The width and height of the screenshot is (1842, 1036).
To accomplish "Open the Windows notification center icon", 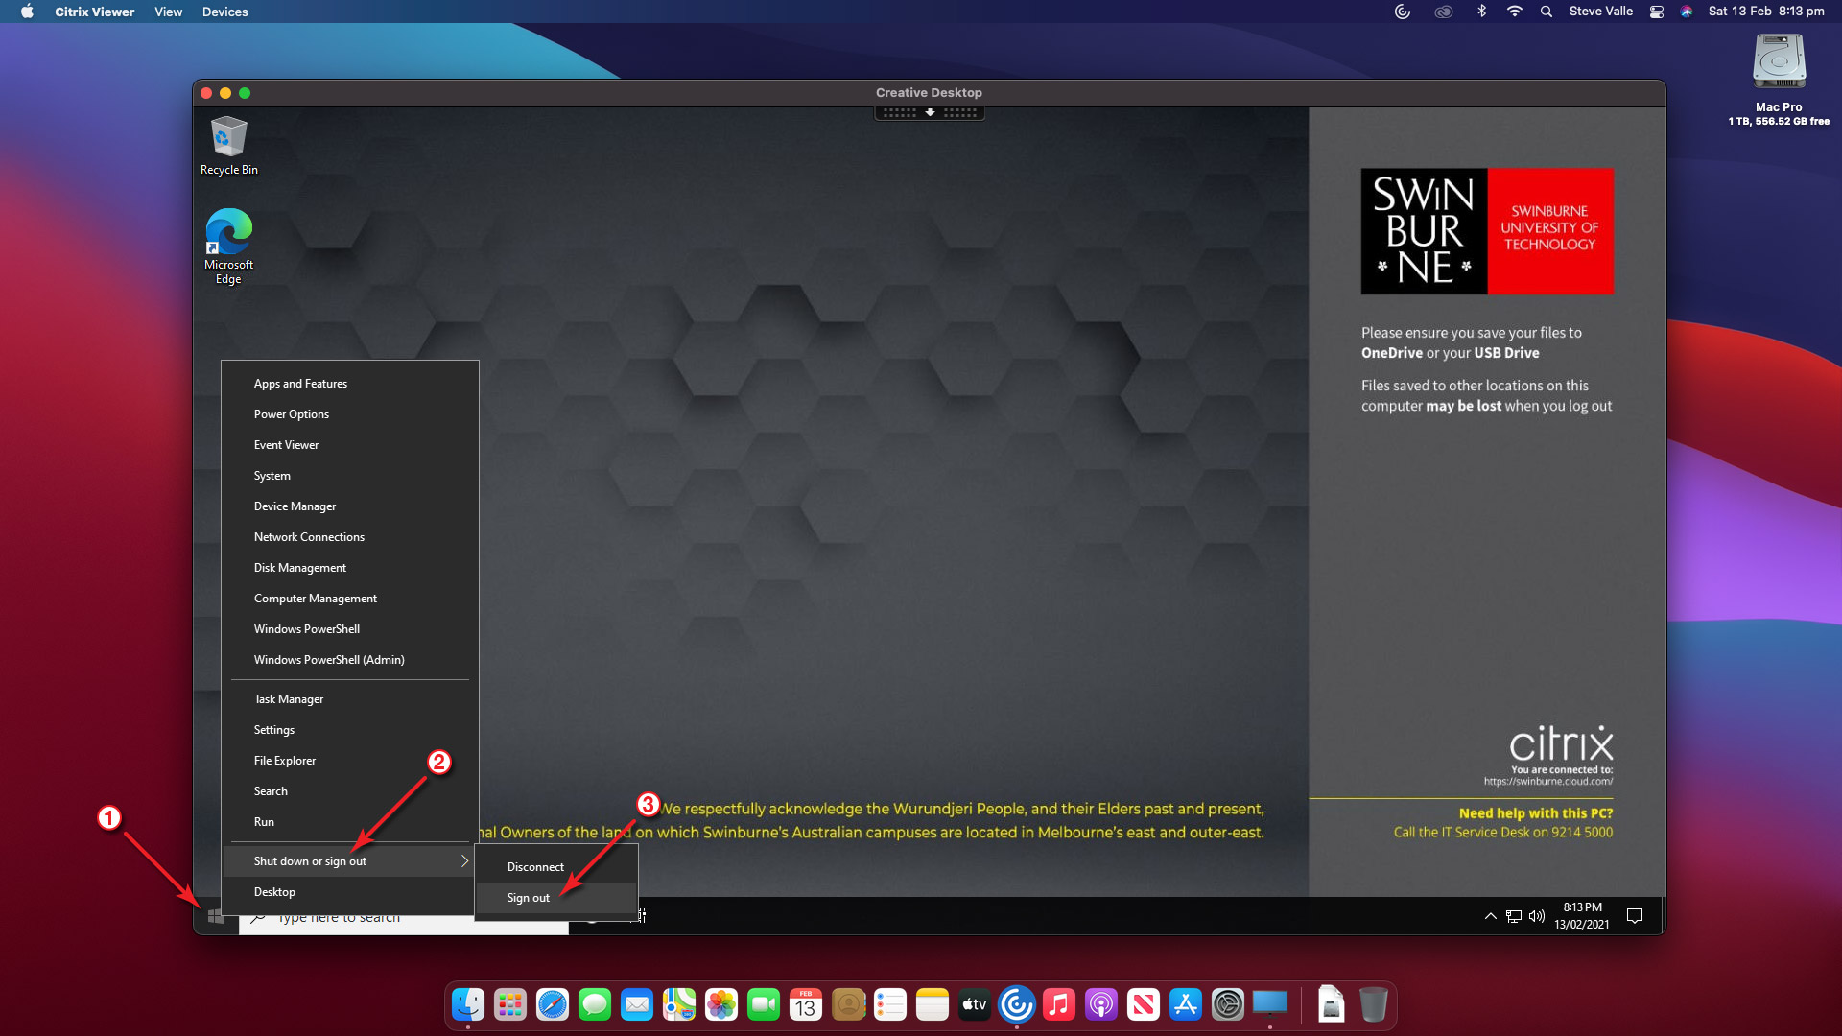I will [1635, 916].
